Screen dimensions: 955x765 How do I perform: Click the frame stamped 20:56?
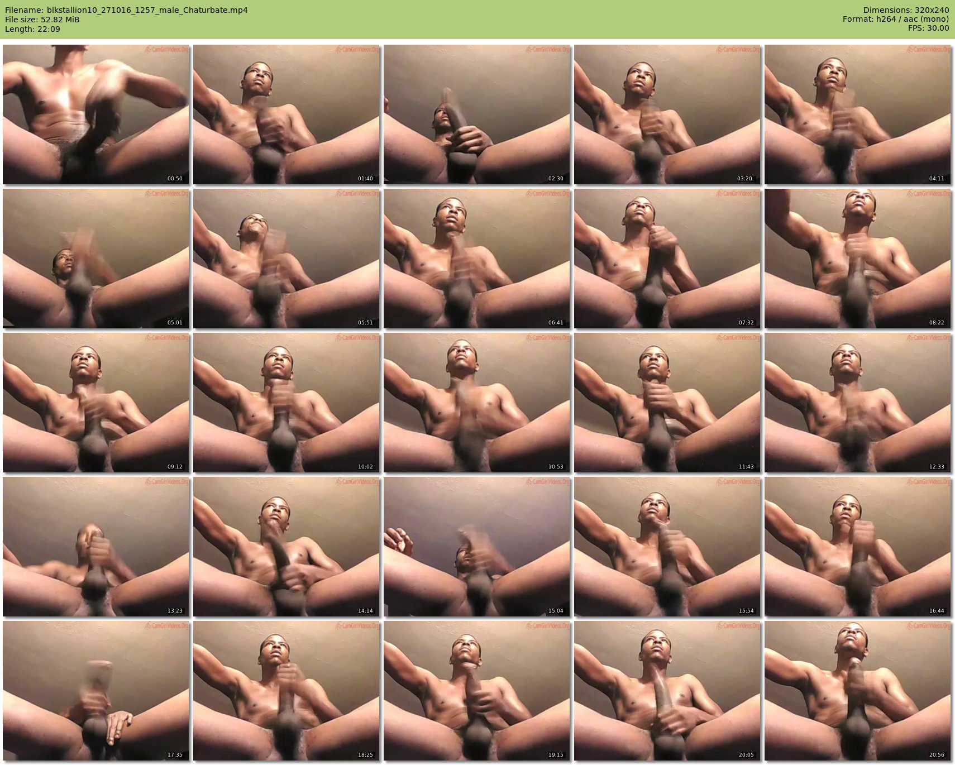coord(858,691)
